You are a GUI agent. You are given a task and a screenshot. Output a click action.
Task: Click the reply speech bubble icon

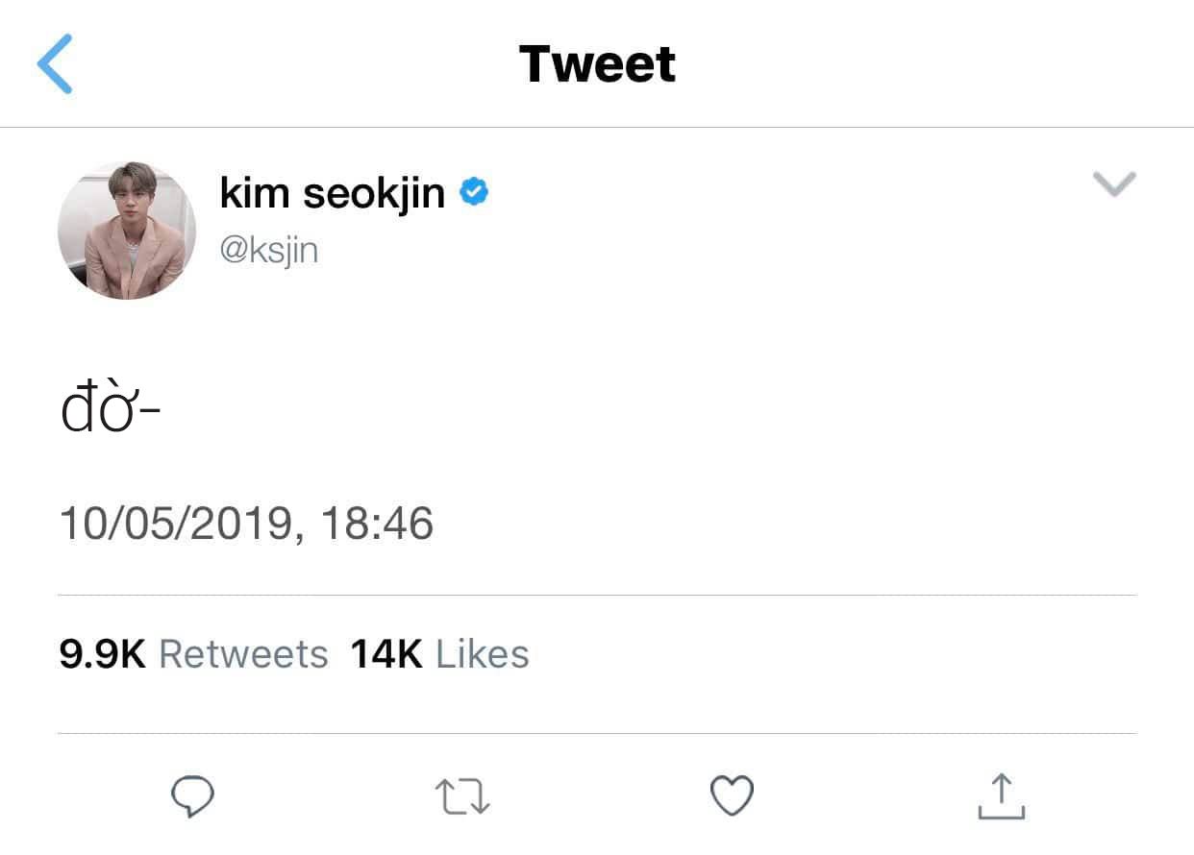pyautogui.click(x=191, y=796)
